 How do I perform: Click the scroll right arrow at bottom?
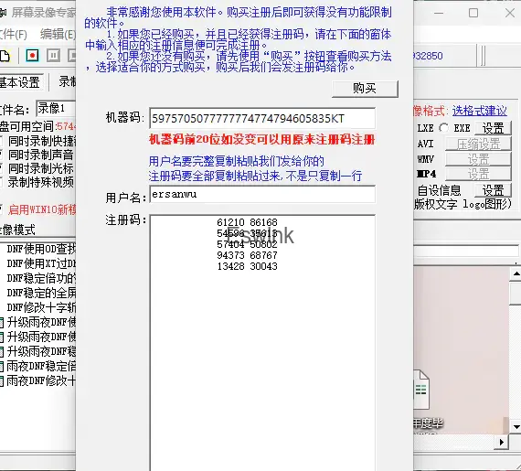(502, 442)
